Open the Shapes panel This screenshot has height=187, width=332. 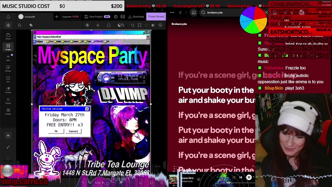[x=8, y=101]
